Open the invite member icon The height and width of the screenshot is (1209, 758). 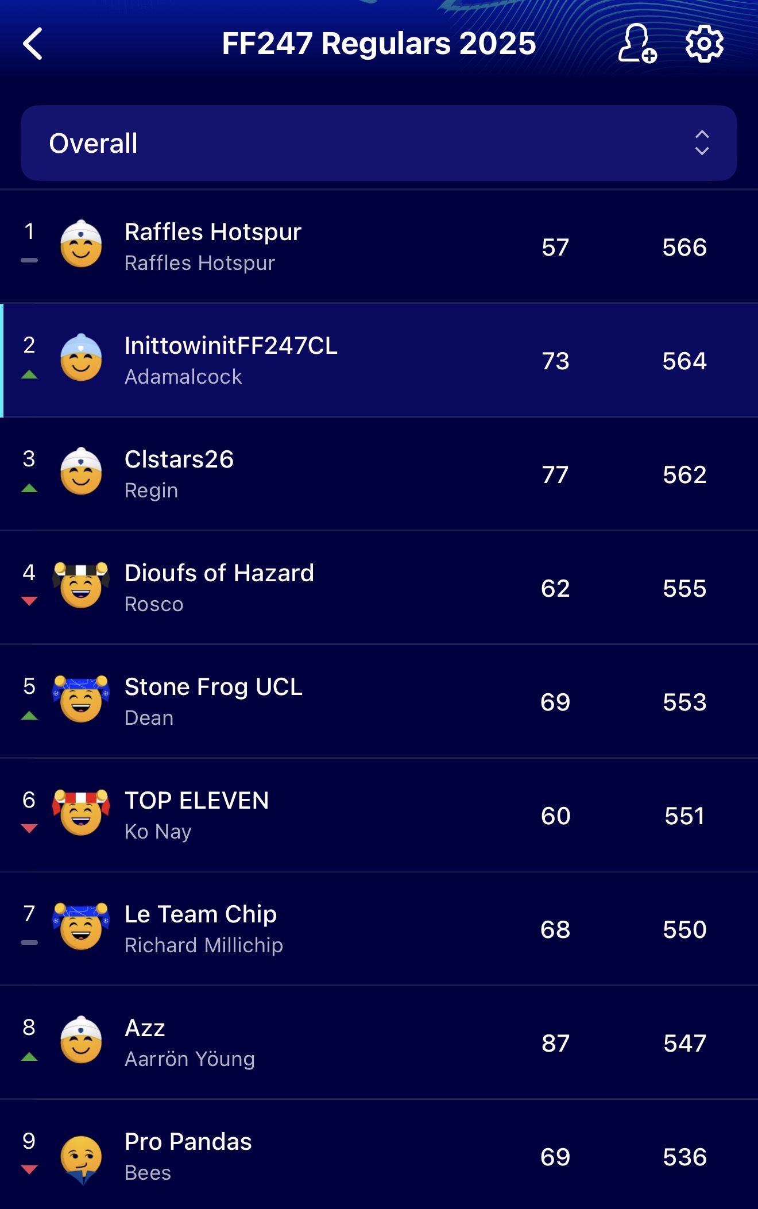(x=637, y=44)
